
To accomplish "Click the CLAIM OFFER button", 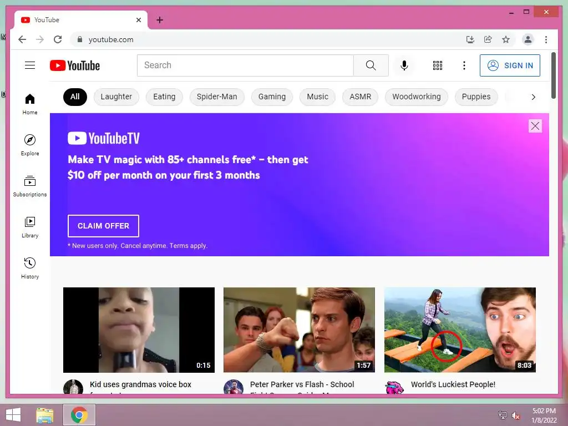I will [x=103, y=226].
